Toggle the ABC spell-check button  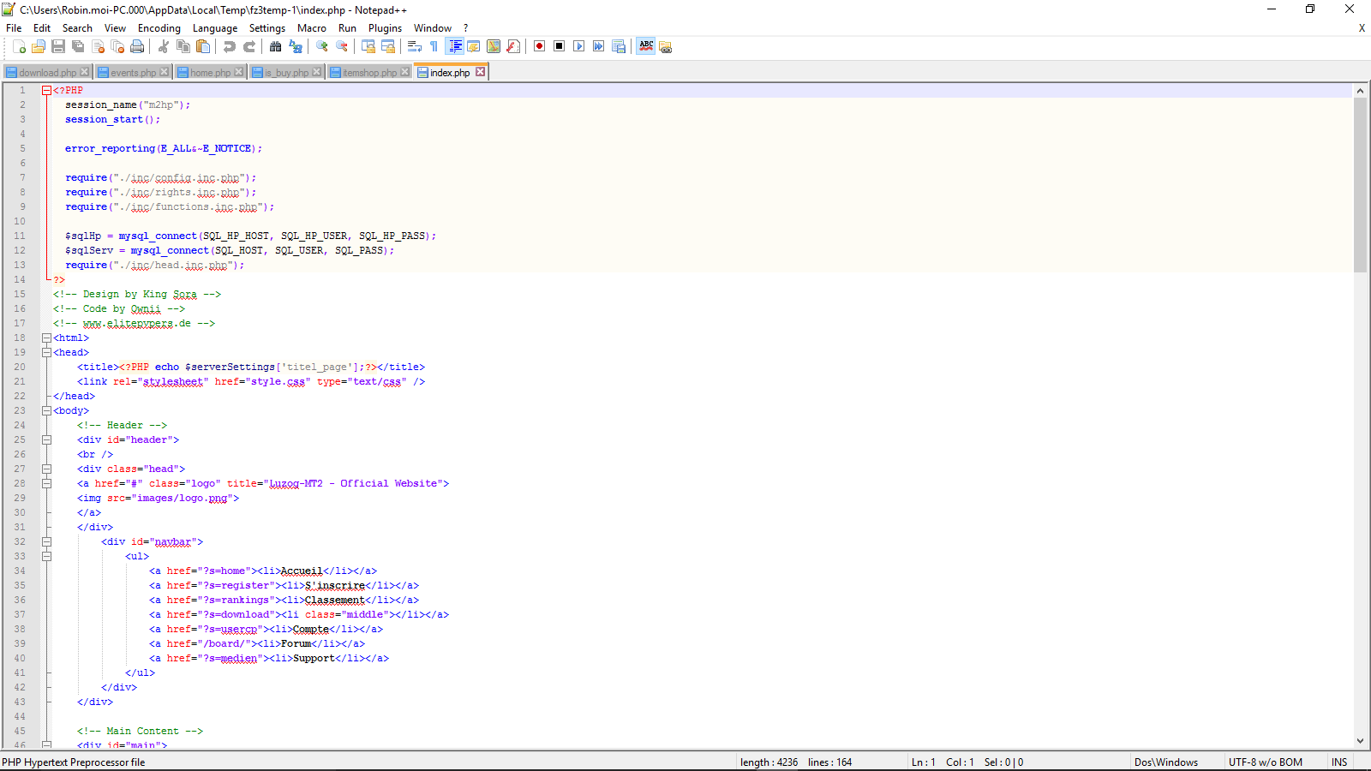click(646, 46)
